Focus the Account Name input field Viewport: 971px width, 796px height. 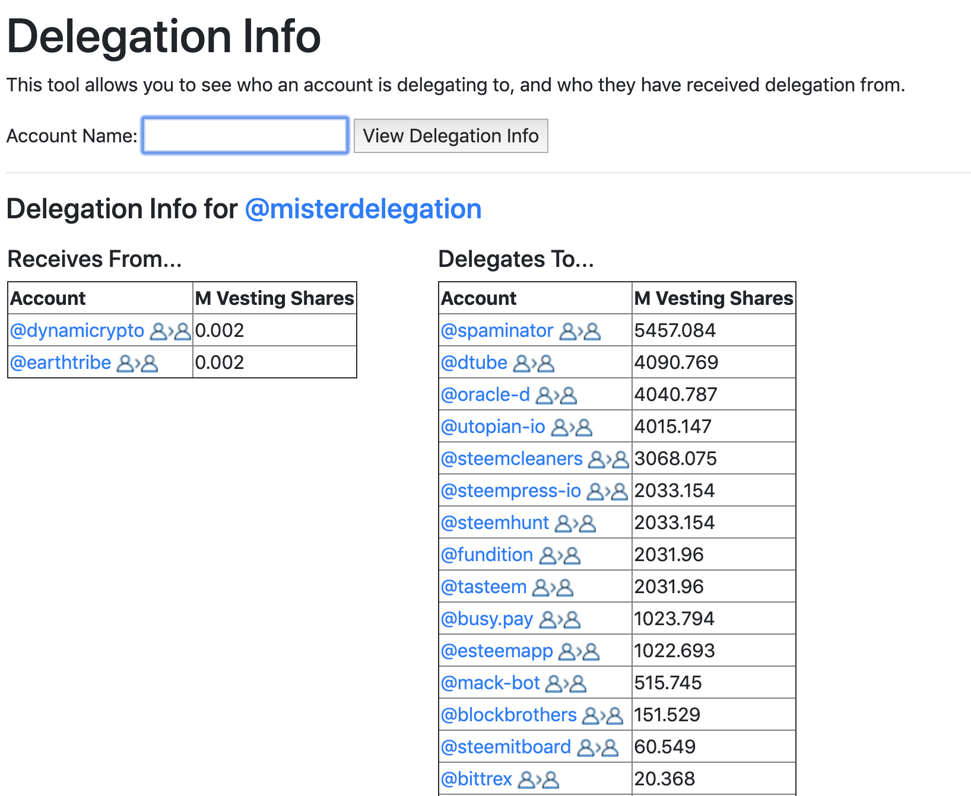(245, 136)
